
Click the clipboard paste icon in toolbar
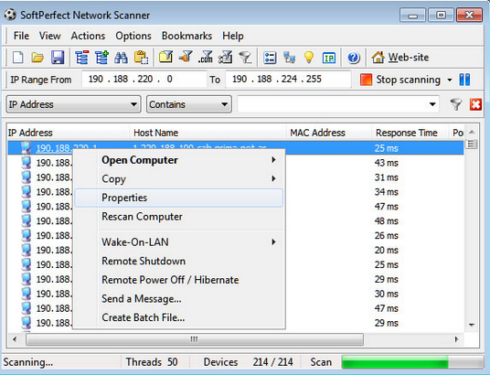tap(142, 58)
